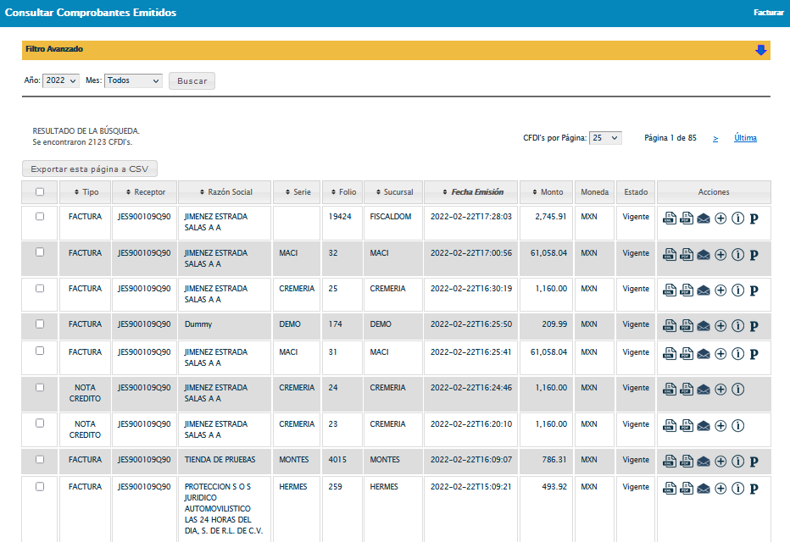
Task: Download PDF of folio 259 HERMES invoice
Action: click(x=687, y=489)
